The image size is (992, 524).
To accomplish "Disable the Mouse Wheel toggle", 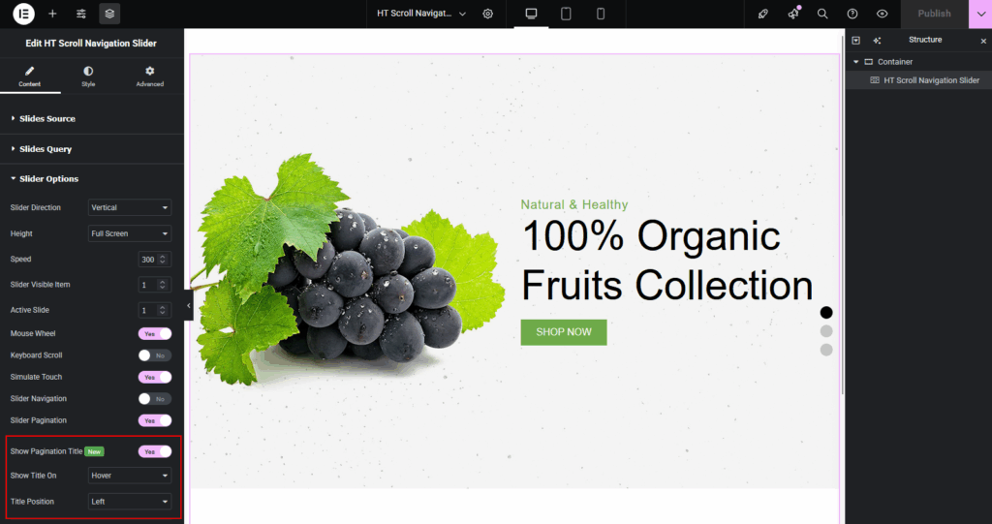I will coord(155,333).
